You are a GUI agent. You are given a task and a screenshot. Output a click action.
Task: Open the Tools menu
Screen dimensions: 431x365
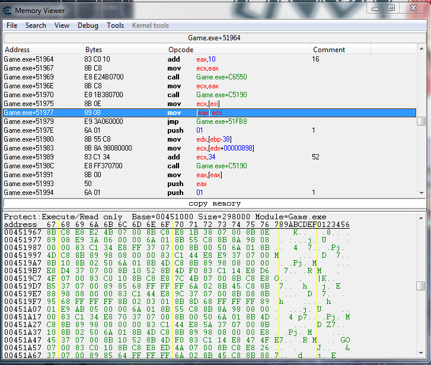(115, 25)
